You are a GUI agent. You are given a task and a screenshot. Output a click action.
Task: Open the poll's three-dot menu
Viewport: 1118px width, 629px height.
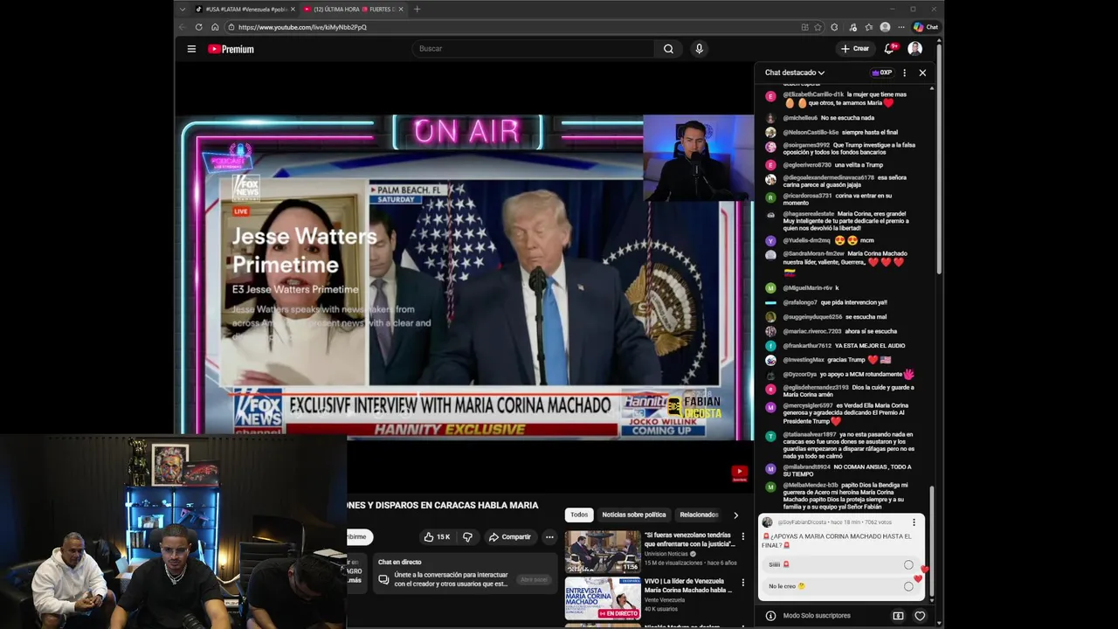pos(914,522)
